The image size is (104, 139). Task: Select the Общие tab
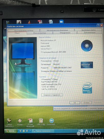[x=17, y=33]
